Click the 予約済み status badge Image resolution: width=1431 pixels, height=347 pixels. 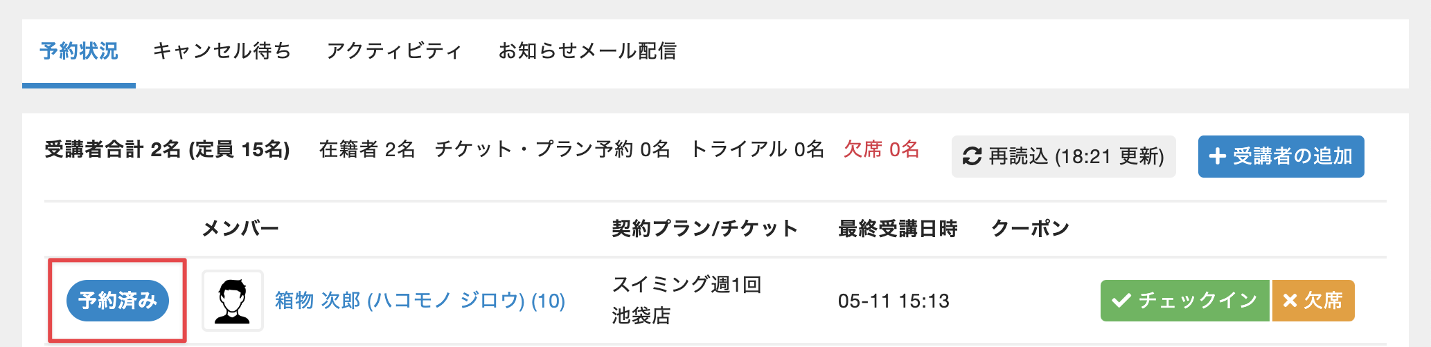(x=118, y=301)
